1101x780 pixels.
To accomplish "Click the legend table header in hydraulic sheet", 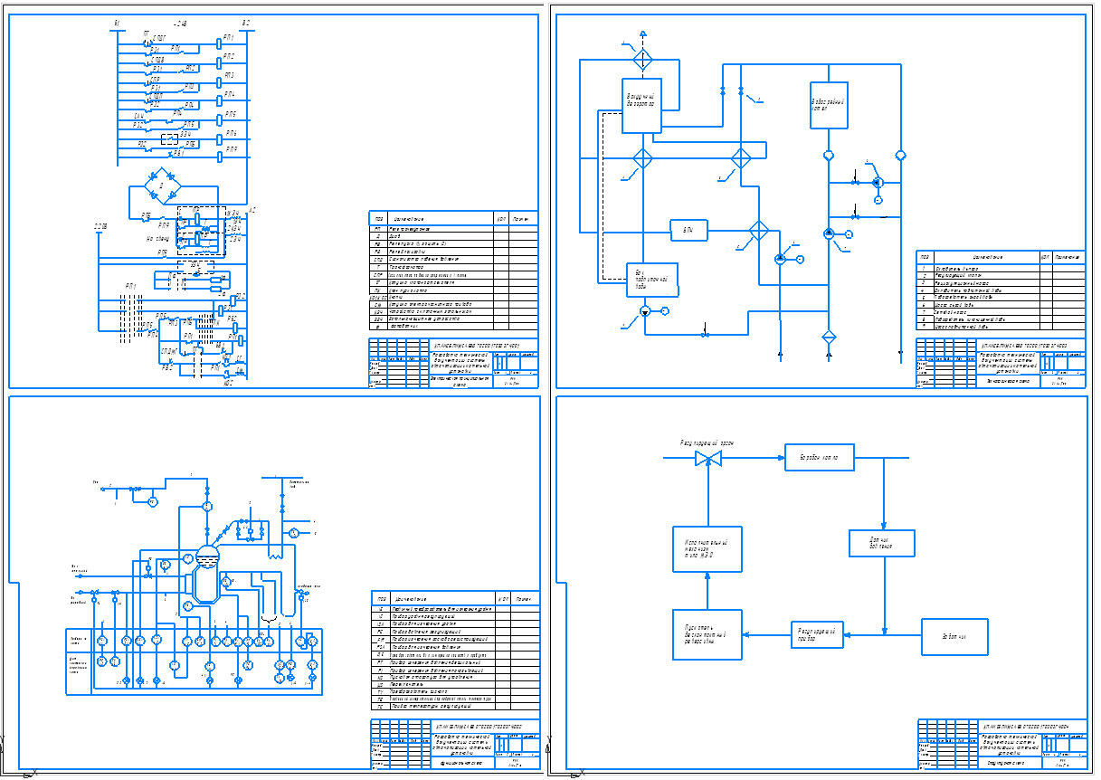I will (x=1001, y=257).
